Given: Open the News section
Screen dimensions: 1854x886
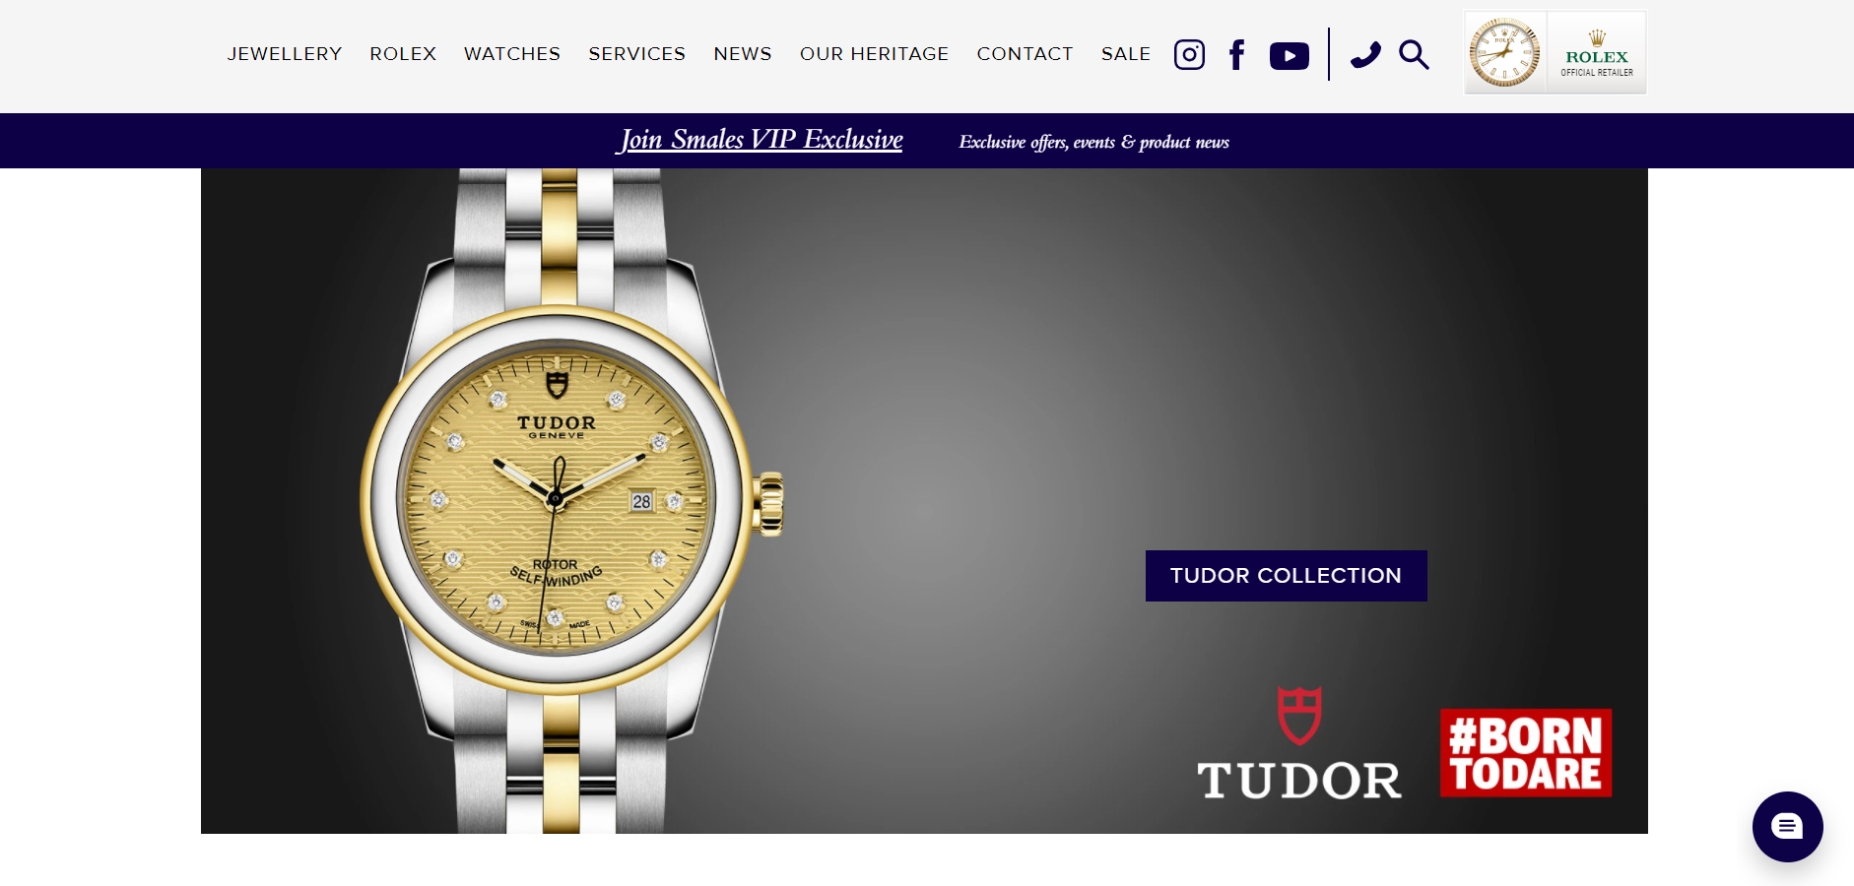Looking at the screenshot, I should pos(743,54).
